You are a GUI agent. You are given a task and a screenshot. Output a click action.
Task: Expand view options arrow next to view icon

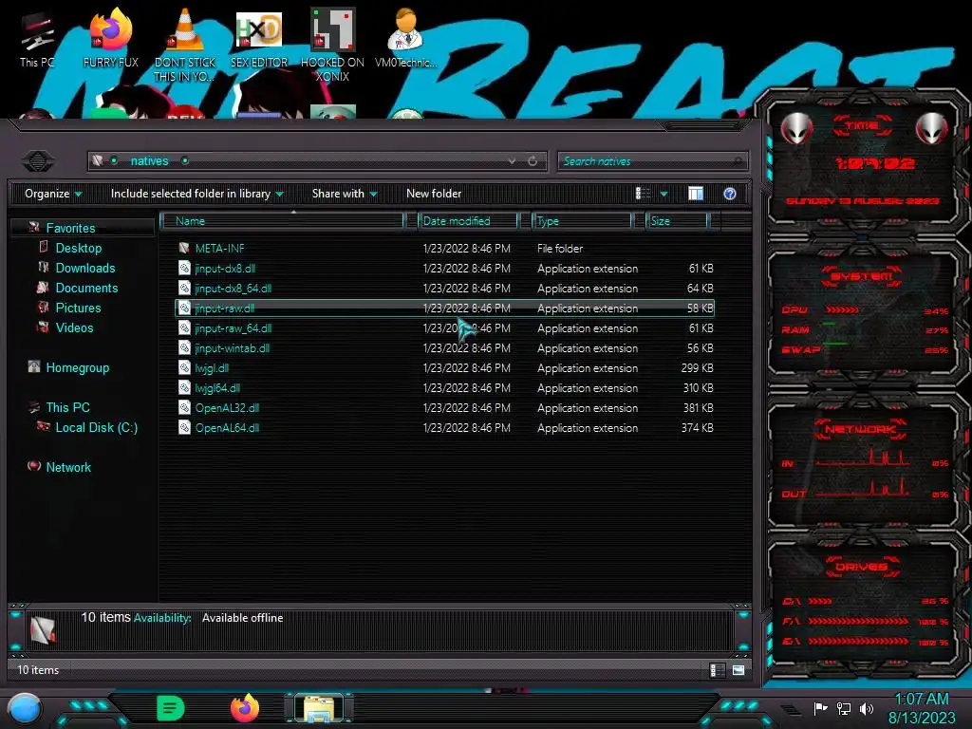pyautogui.click(x=664, y=194)
